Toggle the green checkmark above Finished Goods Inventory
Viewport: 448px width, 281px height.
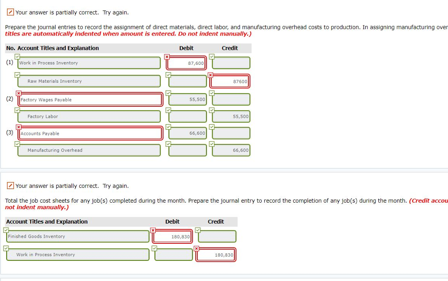click(6, 229)
